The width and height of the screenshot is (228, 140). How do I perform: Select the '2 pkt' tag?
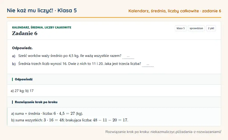pyautogui.click(x=211, y=28)
